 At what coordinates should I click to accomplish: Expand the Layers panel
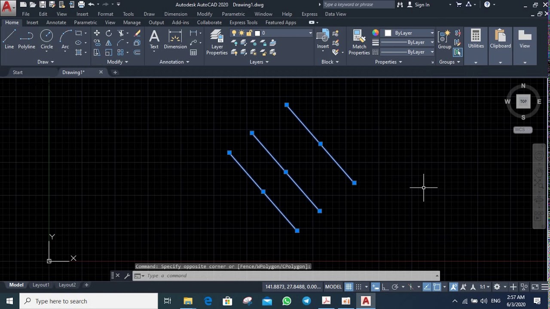(259, 62)
